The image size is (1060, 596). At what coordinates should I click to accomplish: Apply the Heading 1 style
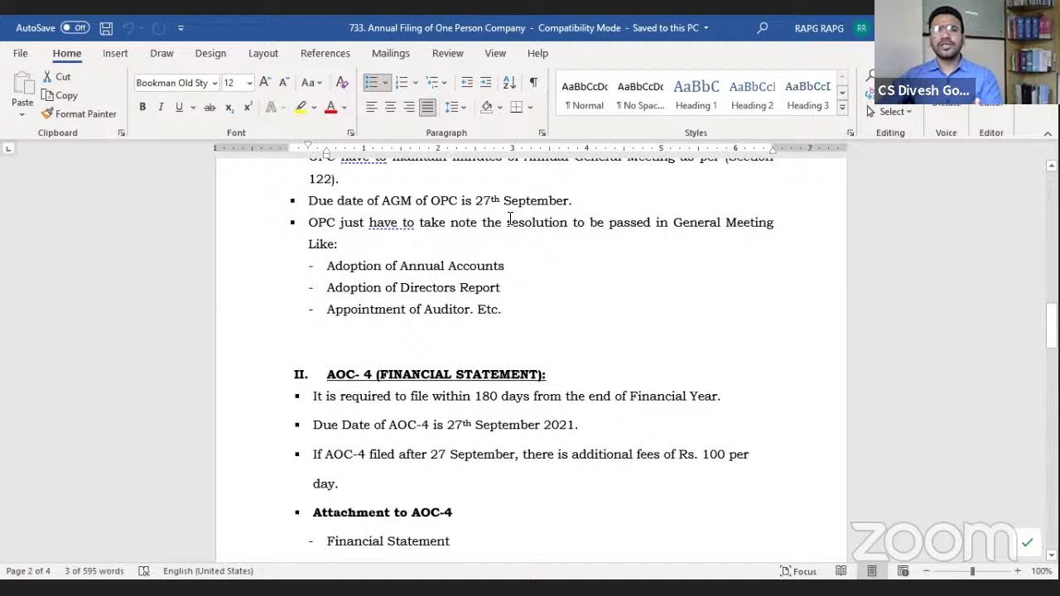pos(696,95)
